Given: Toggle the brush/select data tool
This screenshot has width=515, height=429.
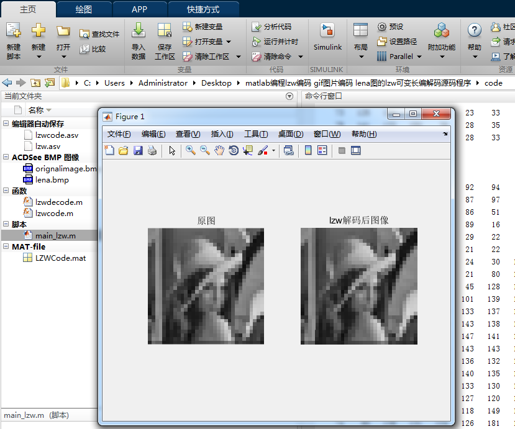Looking at the screenshot, I should click(263, 150).
